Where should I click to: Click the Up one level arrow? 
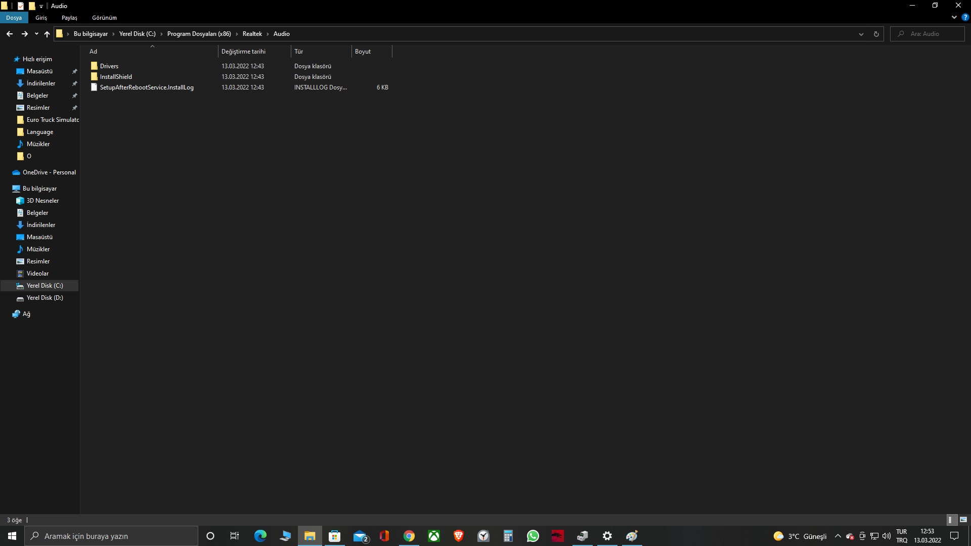[x=47, y=34]
